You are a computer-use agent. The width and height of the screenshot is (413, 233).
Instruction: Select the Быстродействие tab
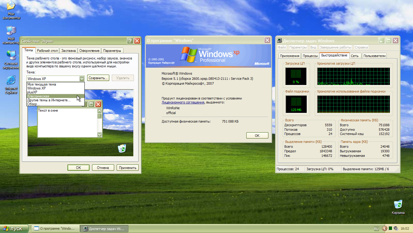pyautogui.click(x=334, y=55)
